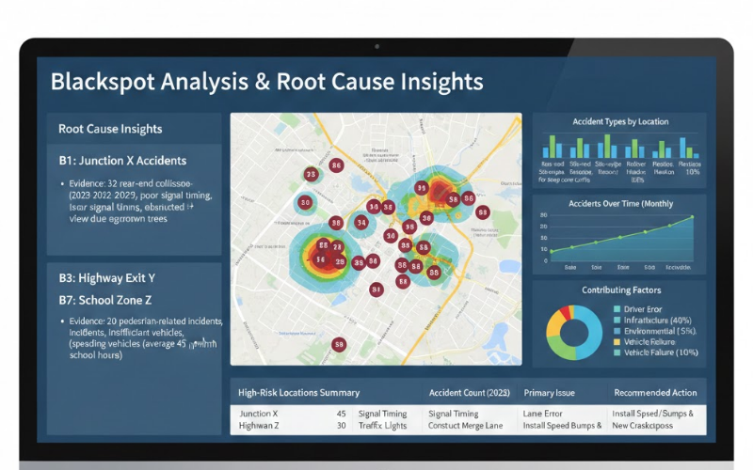Image resolution: width=753 pixels, height=470 pixels.
Task: Click the Constuct Merge Lane table cell
Action: click(x=465, y=426)
